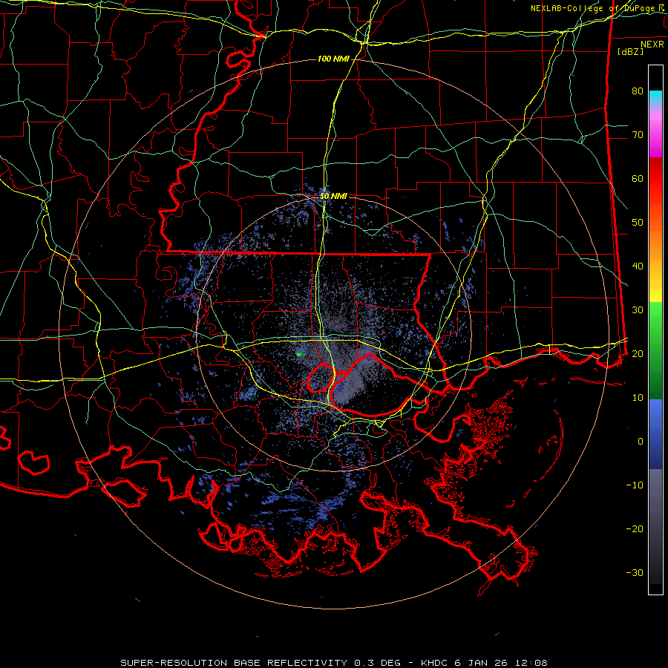Screen dimensions: 668x668
Task: Click the 0 value on dBZ scale
Action: pyautogui.click(x=641, y=442)
